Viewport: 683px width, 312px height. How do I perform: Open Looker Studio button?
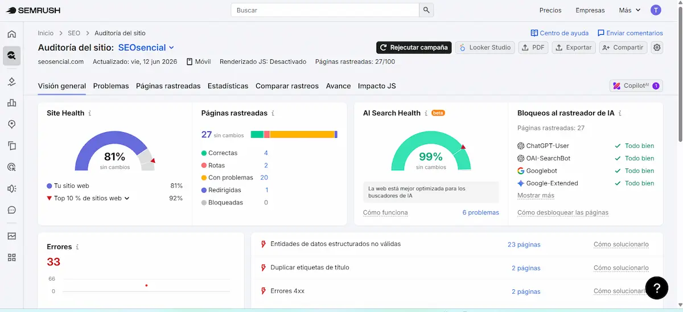pos(485,48)
